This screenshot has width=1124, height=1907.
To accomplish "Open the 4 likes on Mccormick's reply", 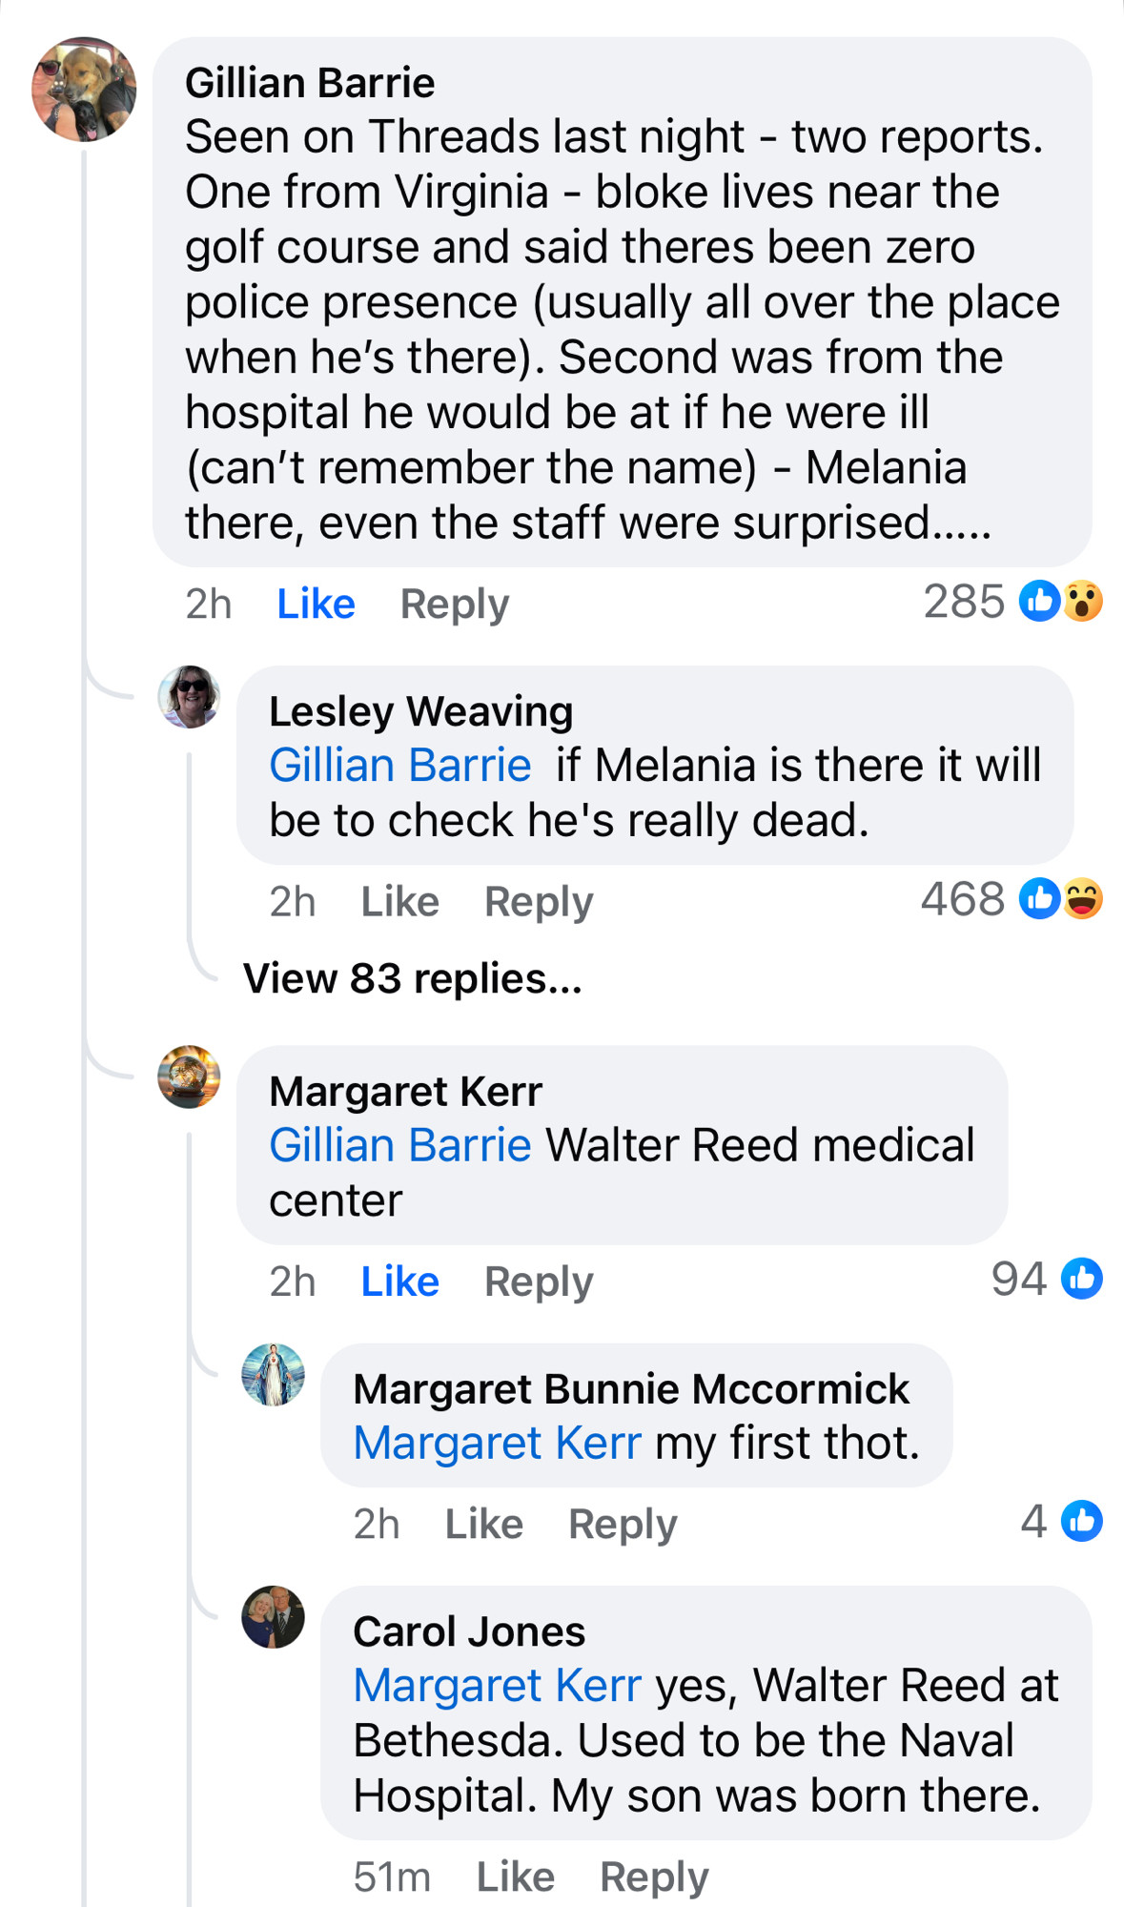I will pyautogui.click(x=1061, y=1521).
